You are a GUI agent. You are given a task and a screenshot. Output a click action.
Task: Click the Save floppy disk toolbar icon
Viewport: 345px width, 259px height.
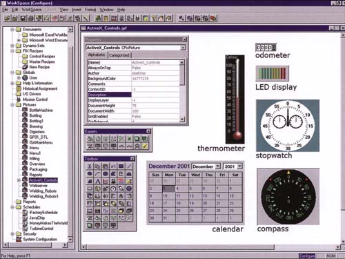23,18
